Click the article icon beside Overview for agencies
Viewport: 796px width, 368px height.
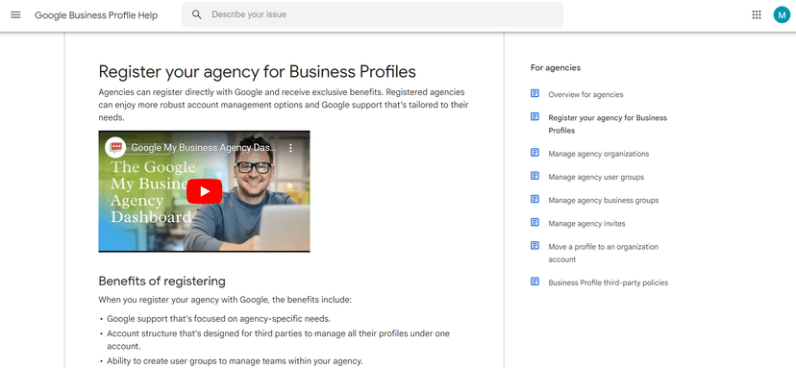pyautogui.click(x=535, y=94)
